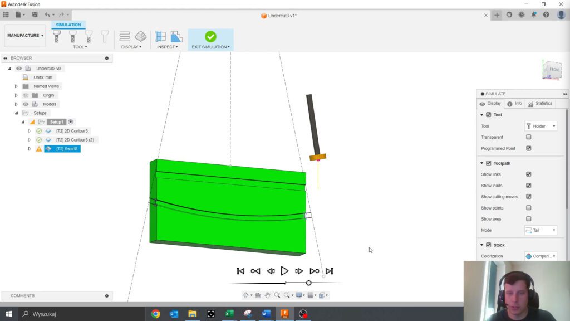Select the Zoom icon on the navigation bar
The width and height of the screenshot is (570, 321).
(x=277, y=295)
